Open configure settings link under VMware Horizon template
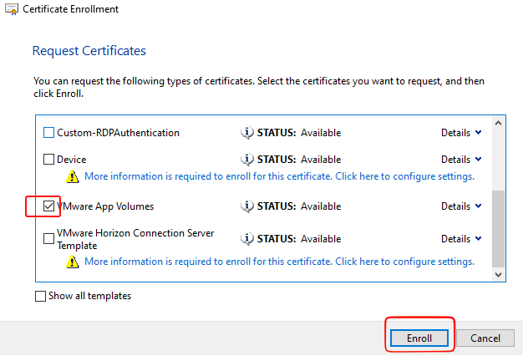523x356 pixels. [x=279, y=262]
